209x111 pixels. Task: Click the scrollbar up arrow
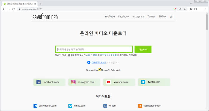coord(207,13)
